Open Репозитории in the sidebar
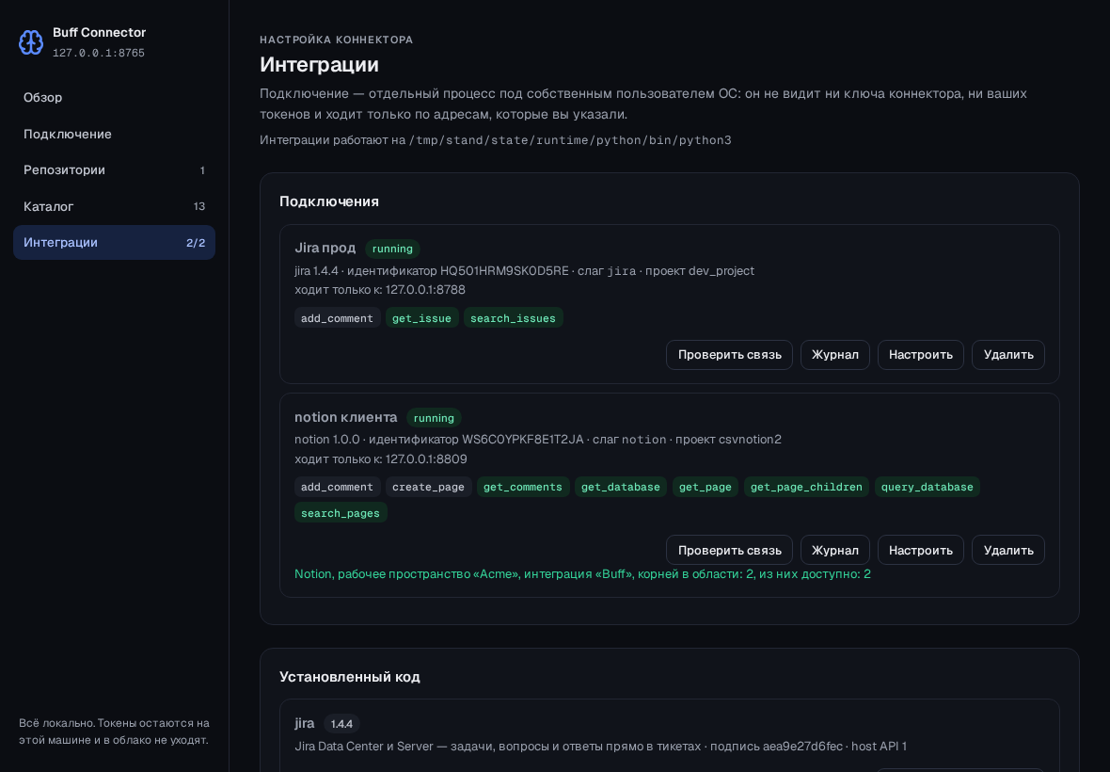1110x772 pixels. pyautogui.click(x=114, y=170)
